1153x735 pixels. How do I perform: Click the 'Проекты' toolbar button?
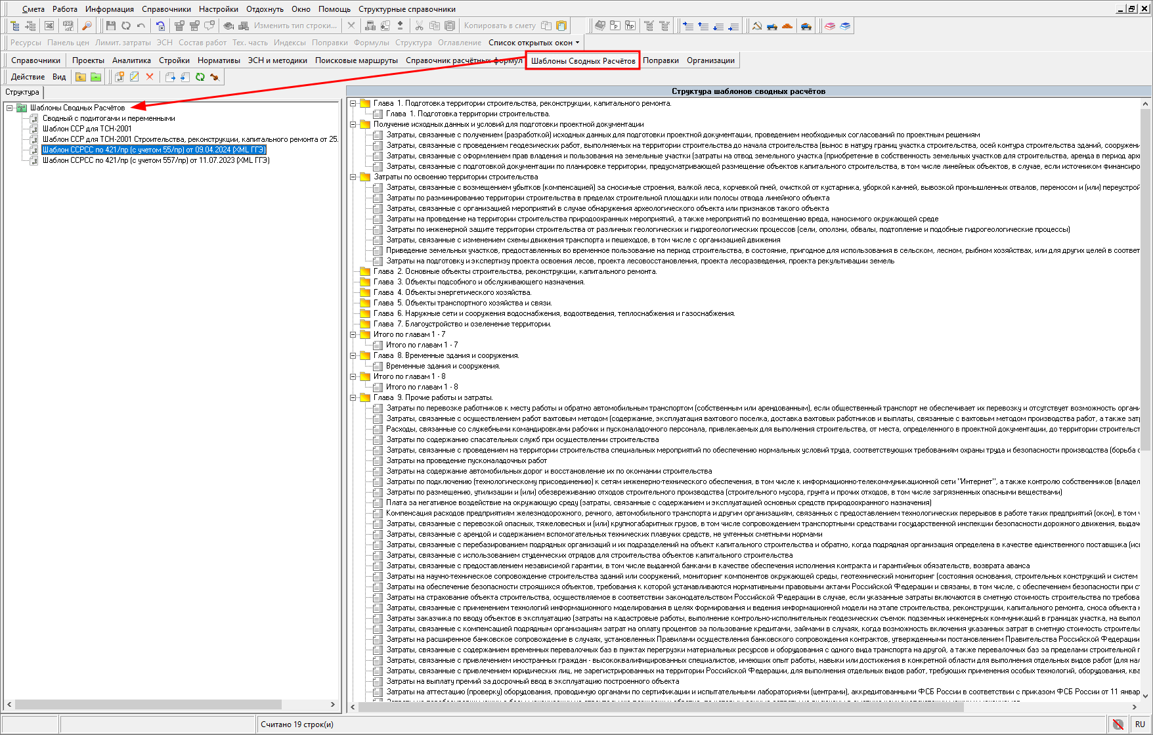(88, 60)
